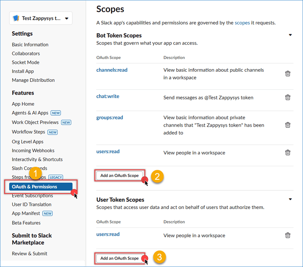Click the NEW badge beside Agents & AI Apps
The height and width of the screenshot is (267, 303).
point(56,113)
